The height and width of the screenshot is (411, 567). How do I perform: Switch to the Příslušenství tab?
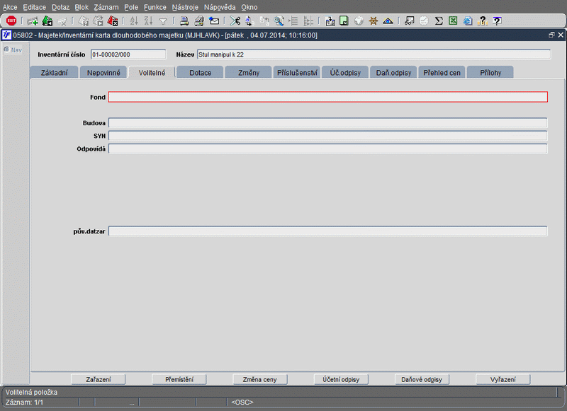pos(297,73)
